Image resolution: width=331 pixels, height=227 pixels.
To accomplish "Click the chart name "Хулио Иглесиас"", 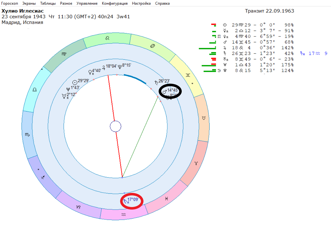I will click(23, 11).
